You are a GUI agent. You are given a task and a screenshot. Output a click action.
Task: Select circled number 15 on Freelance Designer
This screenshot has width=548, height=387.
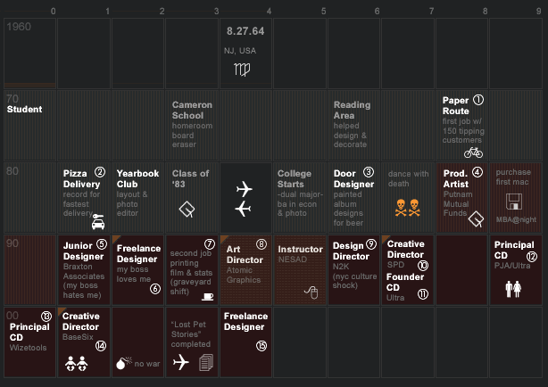coord(262,346)
